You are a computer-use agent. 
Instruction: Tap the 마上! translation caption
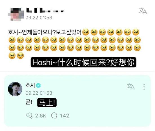[x=47, y=103]
